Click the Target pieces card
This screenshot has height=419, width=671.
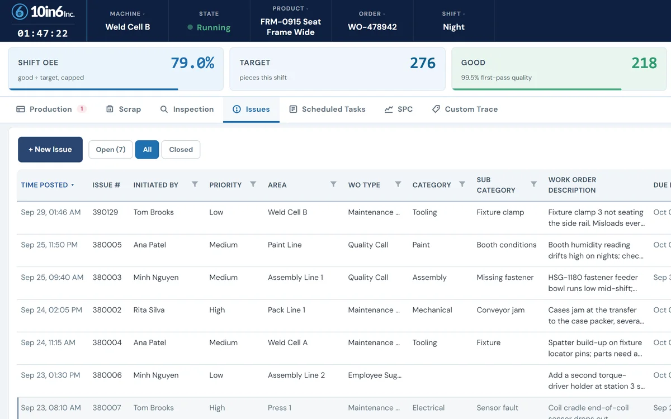[x=337, y=69]
